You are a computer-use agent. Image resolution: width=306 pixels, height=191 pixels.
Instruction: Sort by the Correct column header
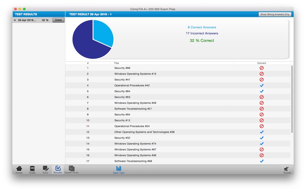(x=262, y=63)
